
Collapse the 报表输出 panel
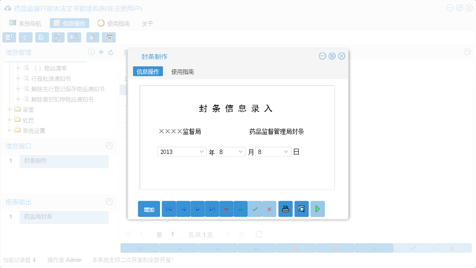pyautogui.click(x=109, y=202)
